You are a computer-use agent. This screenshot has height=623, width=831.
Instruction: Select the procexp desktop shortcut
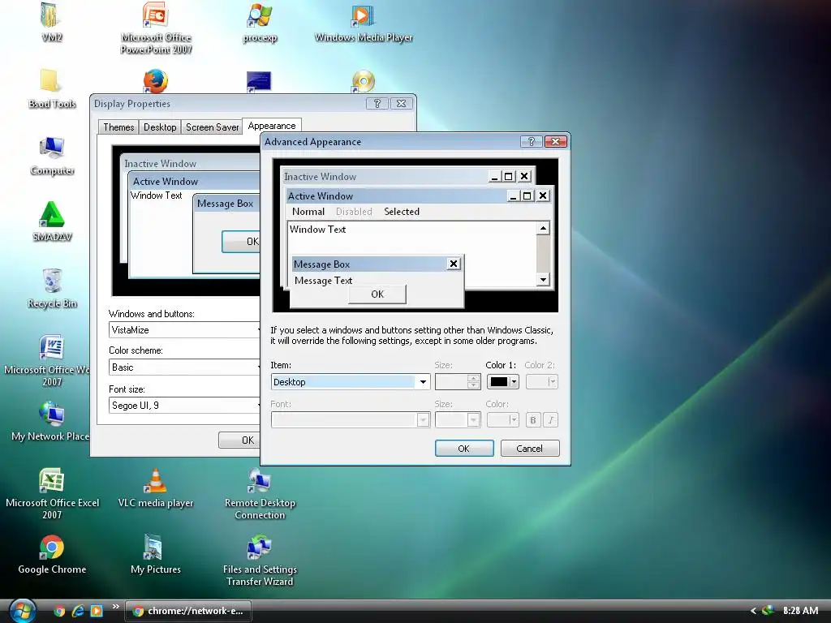pyautogui.click(x=260, y=22)
